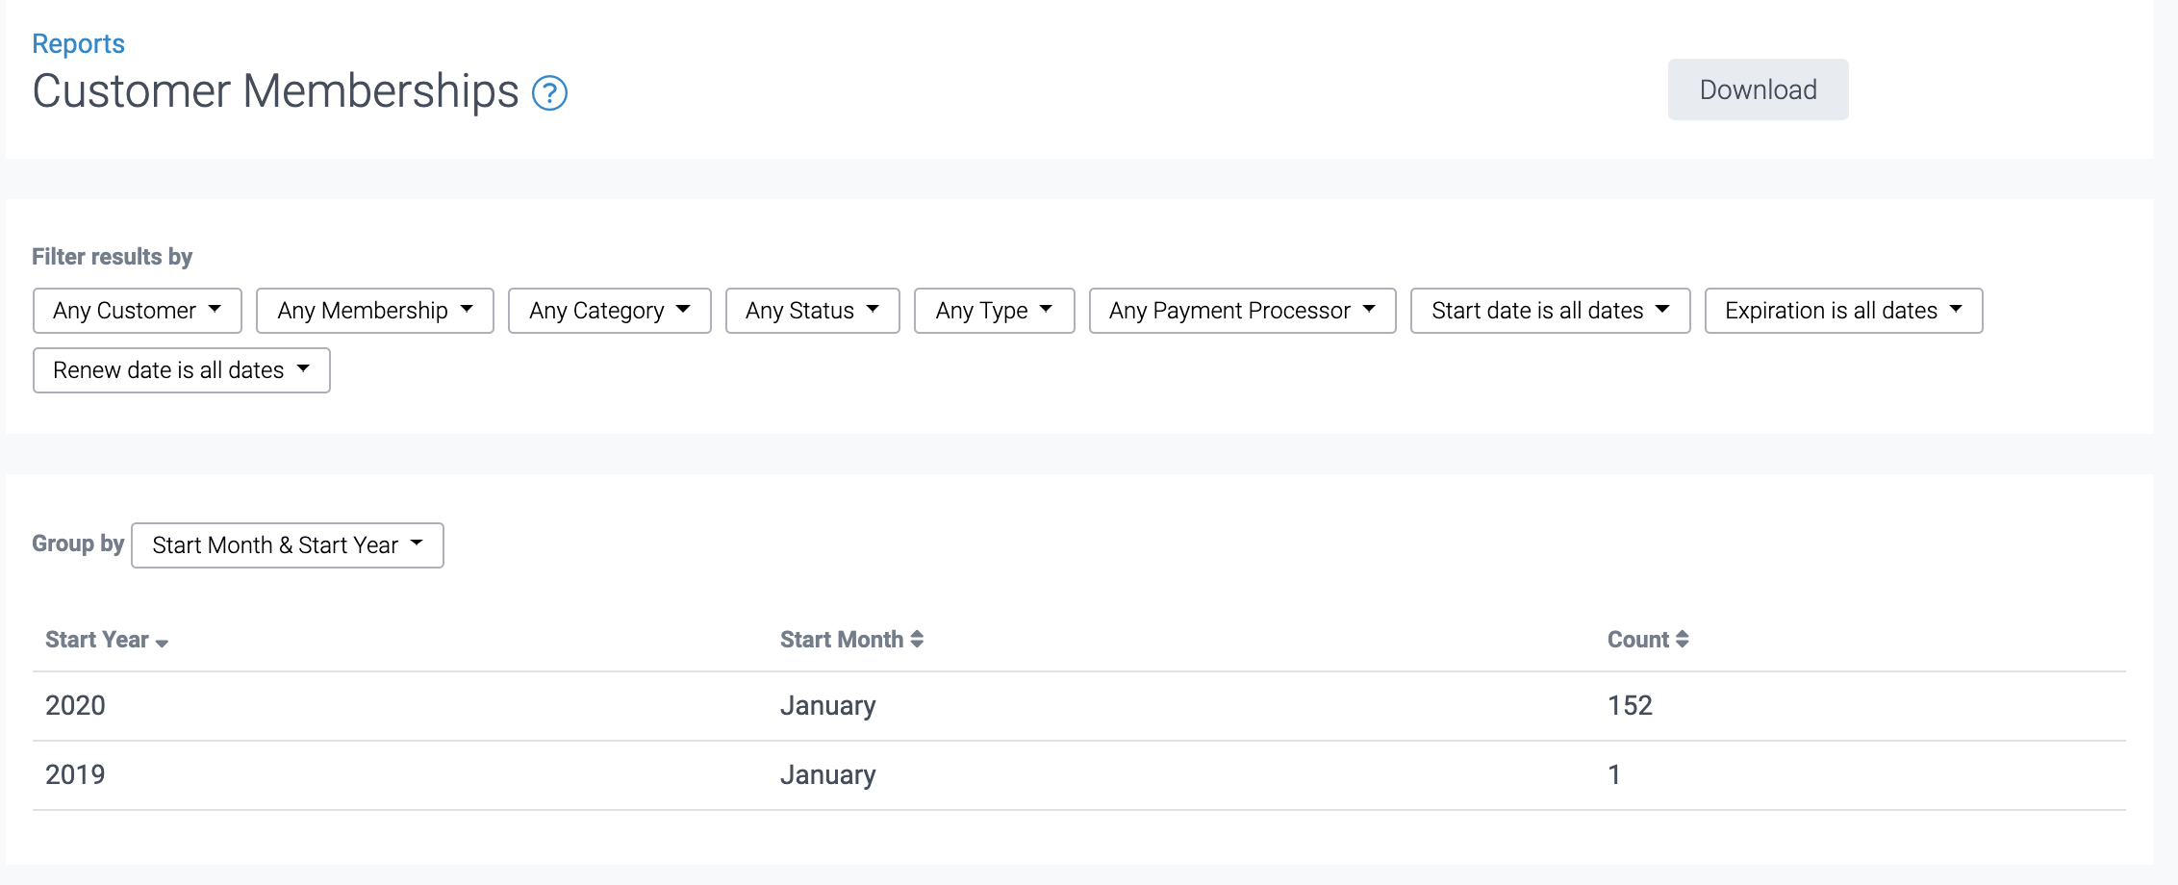This screenshot has height=885, width=2178.
Task: Click the count value 152
Action: point(1630,706)
